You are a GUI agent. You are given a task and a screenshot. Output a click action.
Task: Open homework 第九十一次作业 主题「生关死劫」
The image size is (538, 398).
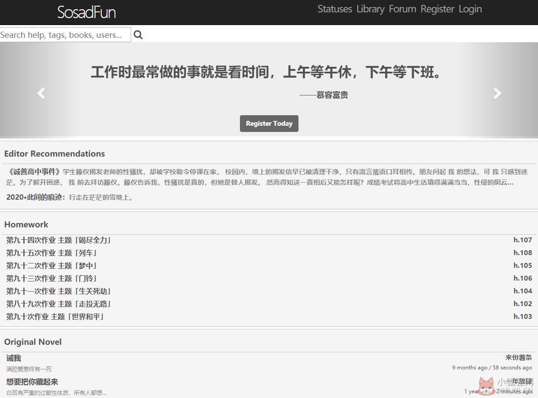(59, 291)
